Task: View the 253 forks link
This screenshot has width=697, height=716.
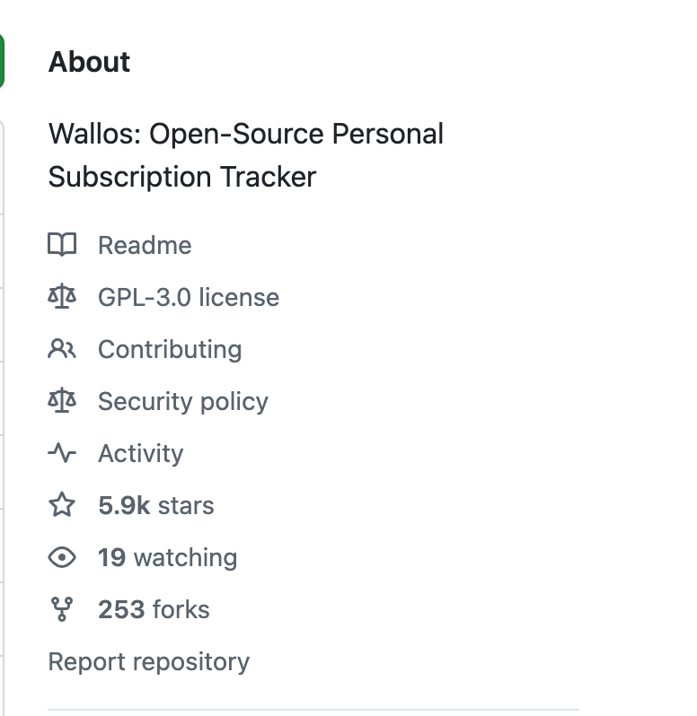Action: (154, 609)
